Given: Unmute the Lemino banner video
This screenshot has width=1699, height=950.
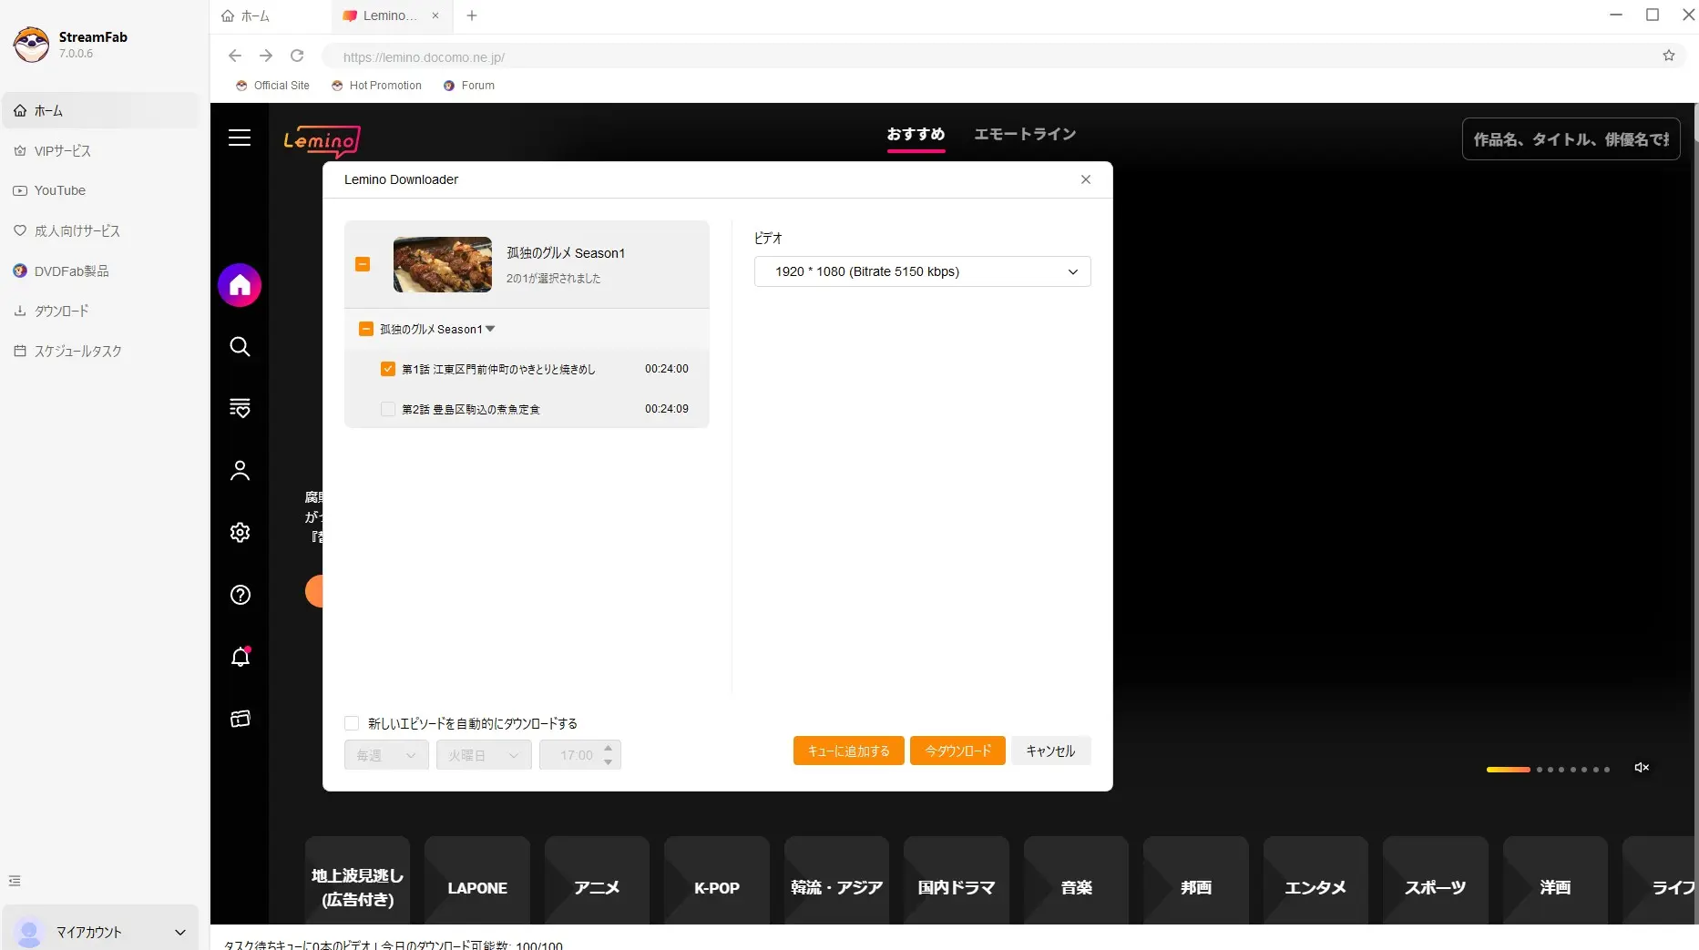Looking at the screenshot, I should (x=1642, y=768).
